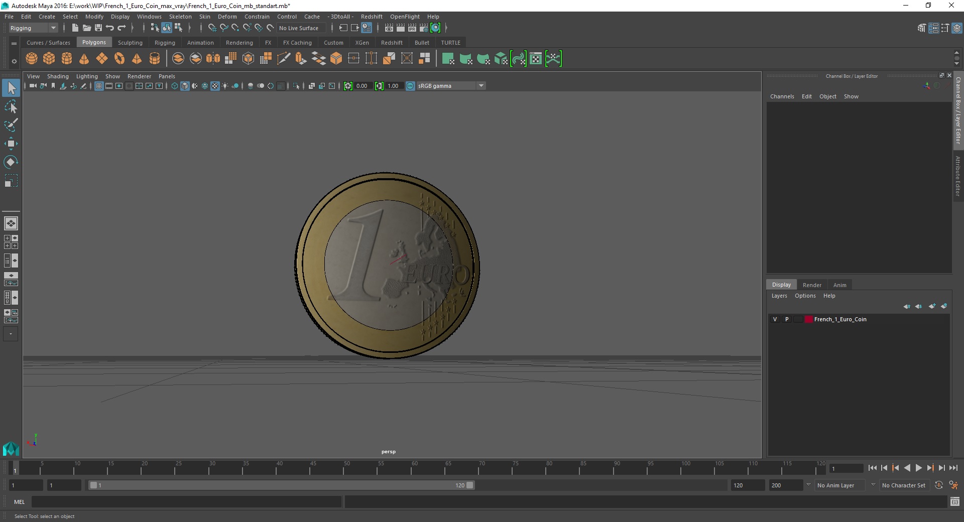Open shelf menu hamburger icon
This screenshot has height=522, width=964.
pyautogui.click(x=14, y=44)
